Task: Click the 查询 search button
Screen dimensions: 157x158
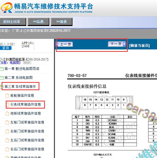Action: 6,48
